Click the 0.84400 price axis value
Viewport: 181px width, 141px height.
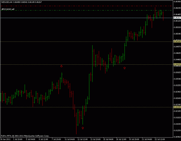click(x=177, y=59)
